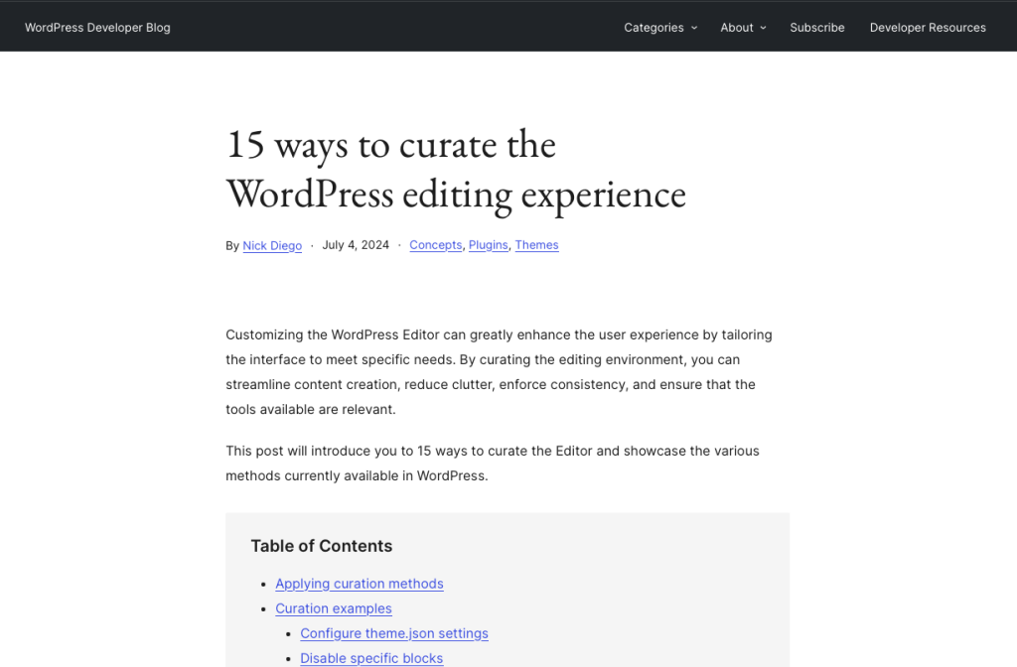Screen dimensions: 1017x667
Task: Jump to Applying curation methods section
Action: click(359, 584)
